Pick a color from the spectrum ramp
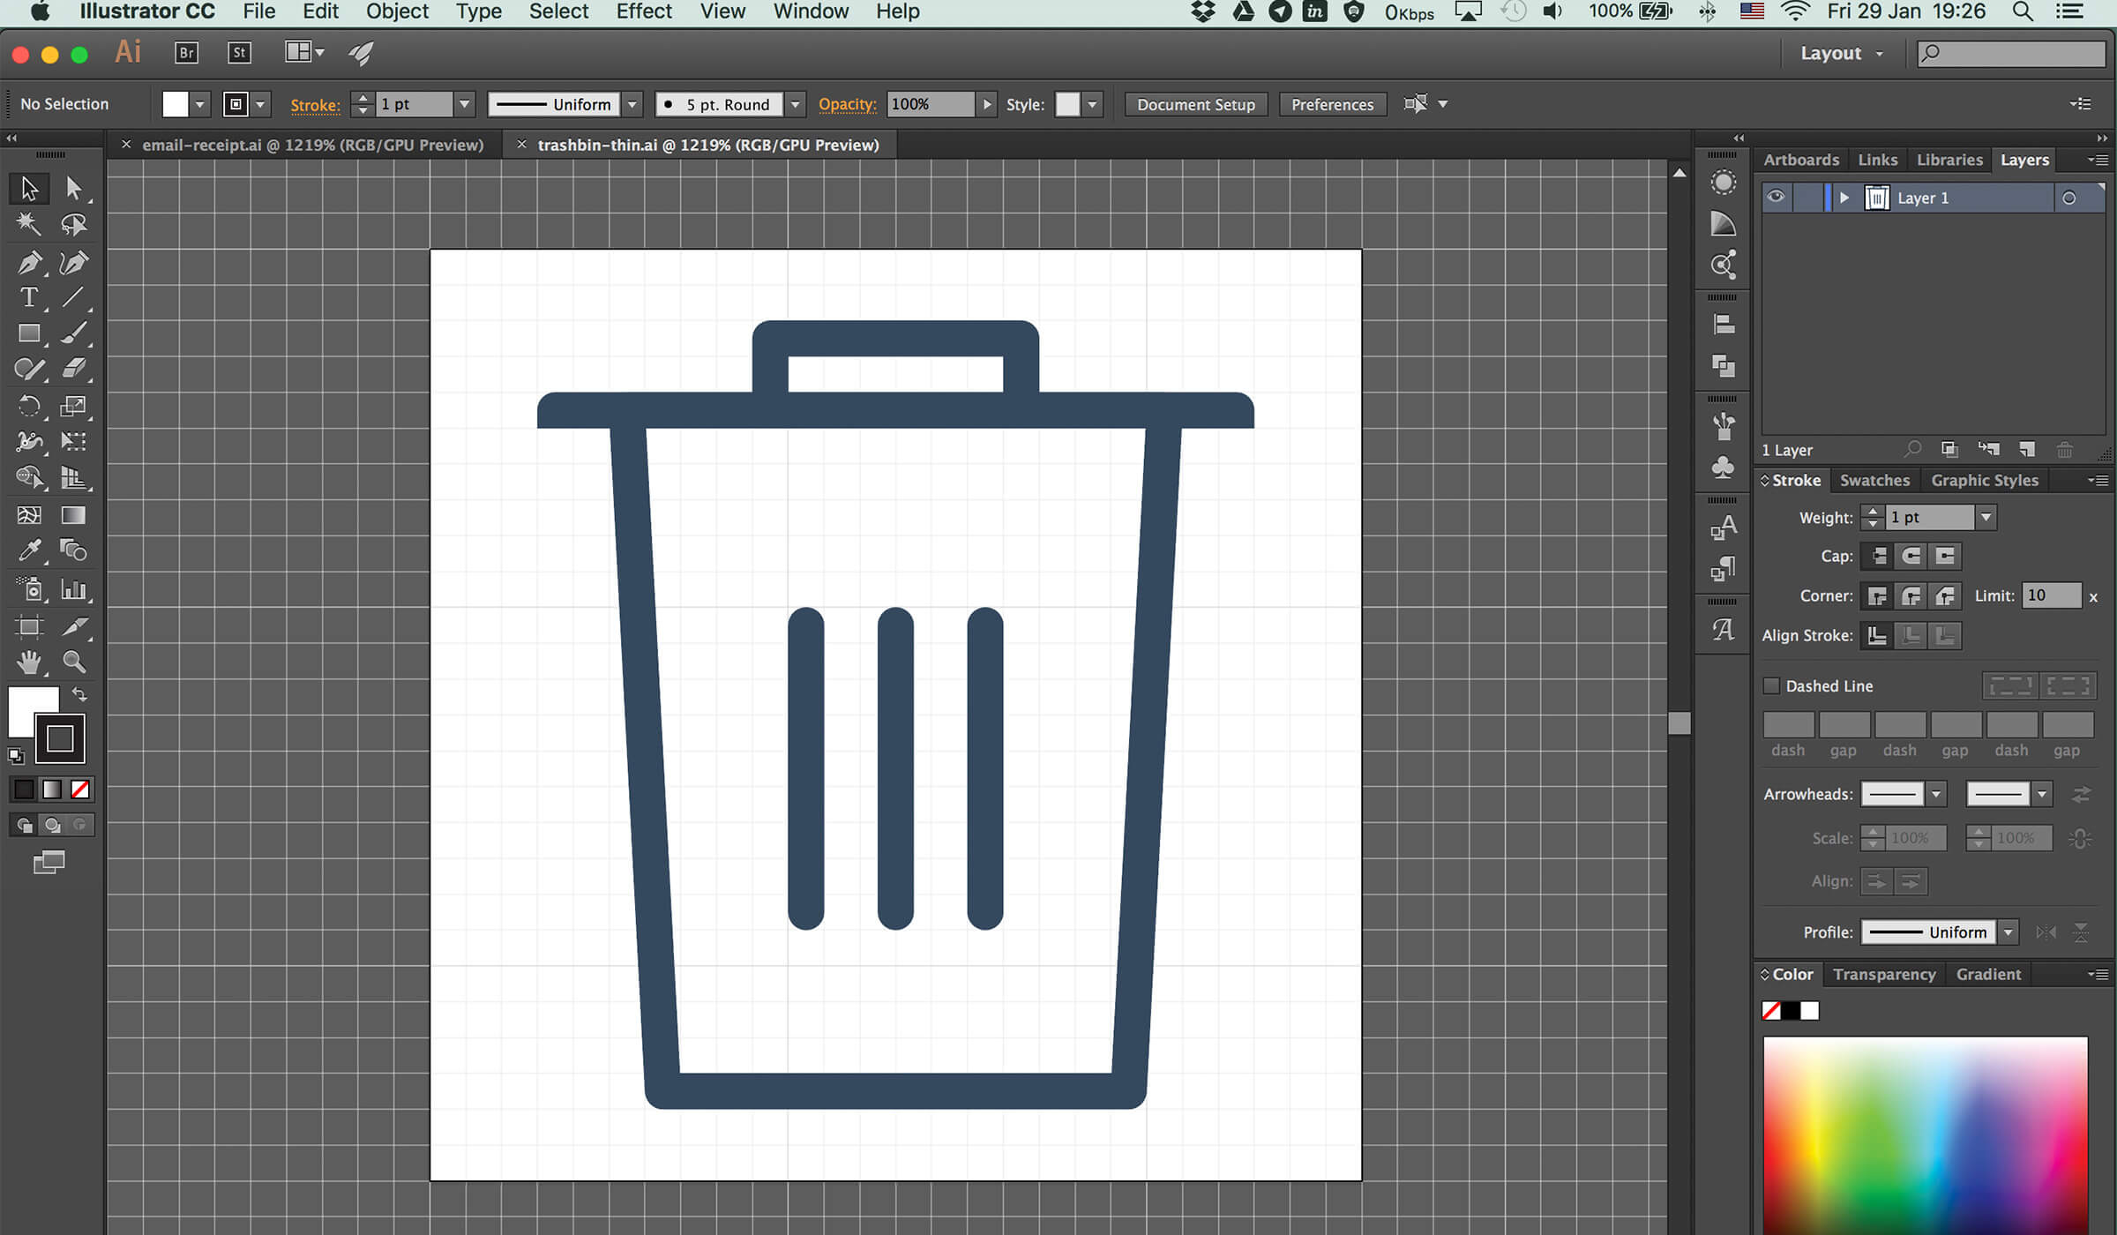Screen dimensions: 2117x1235 pyautogui.click(x=1925, y=1136)
